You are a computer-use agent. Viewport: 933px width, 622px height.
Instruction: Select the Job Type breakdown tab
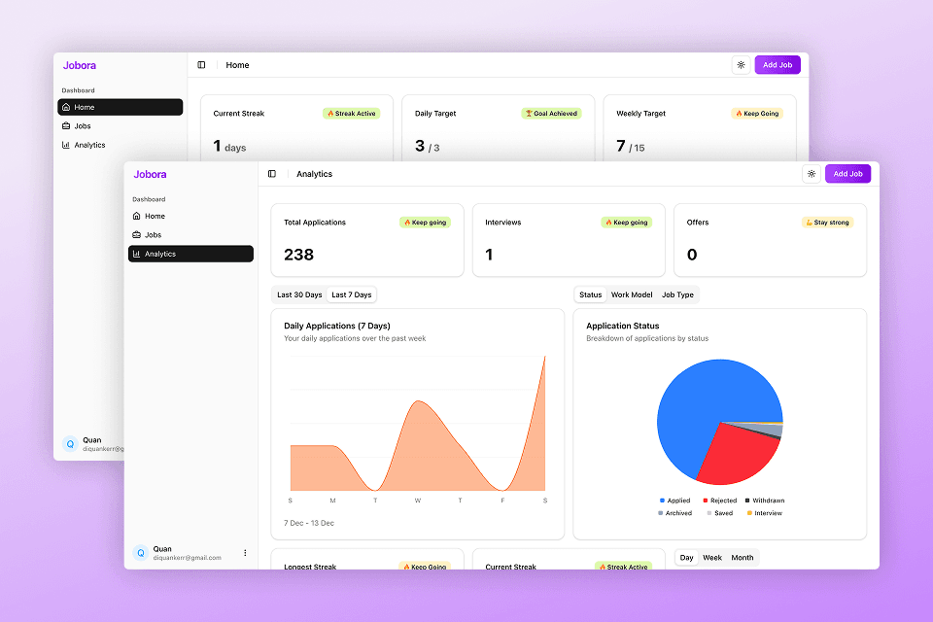[x=677, y=294]
